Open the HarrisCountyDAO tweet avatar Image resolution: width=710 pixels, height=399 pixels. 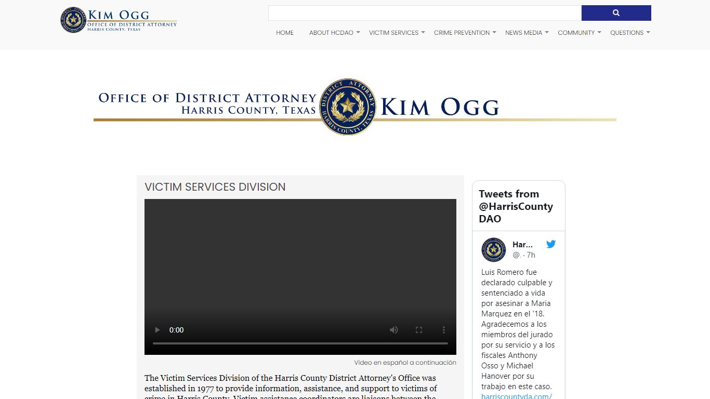coord(493,250)
